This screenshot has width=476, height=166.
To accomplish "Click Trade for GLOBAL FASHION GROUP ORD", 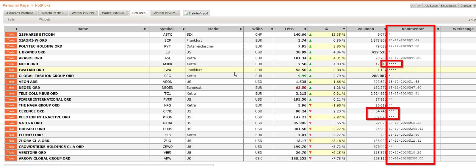I will [11, 76].
